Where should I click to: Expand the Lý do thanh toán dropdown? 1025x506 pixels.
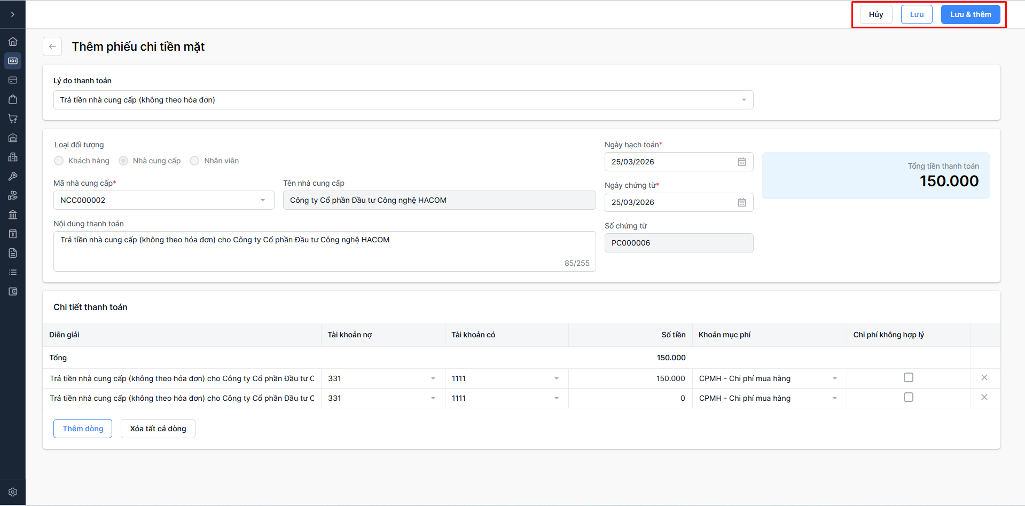743,100
